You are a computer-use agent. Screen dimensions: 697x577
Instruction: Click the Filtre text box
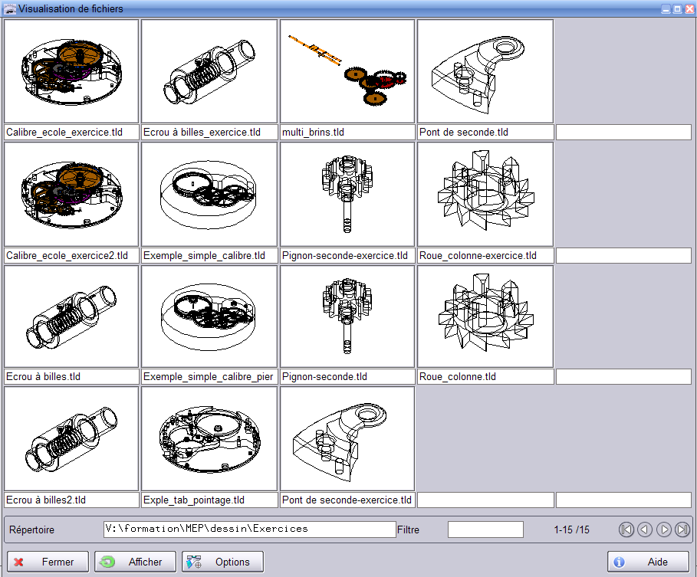(x=485, y=529)
